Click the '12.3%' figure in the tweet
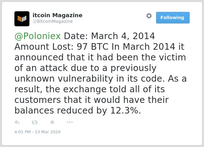The width and height of the screenshot is (204, 147). tap(125, 111)
